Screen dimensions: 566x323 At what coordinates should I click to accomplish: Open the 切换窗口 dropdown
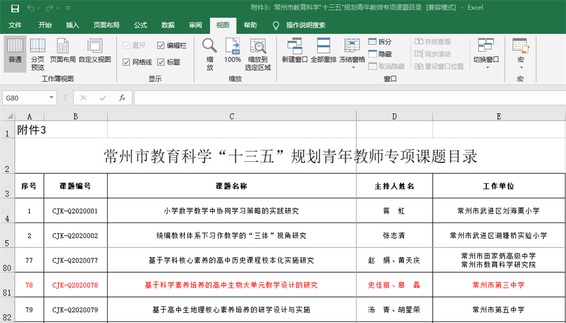486,54
